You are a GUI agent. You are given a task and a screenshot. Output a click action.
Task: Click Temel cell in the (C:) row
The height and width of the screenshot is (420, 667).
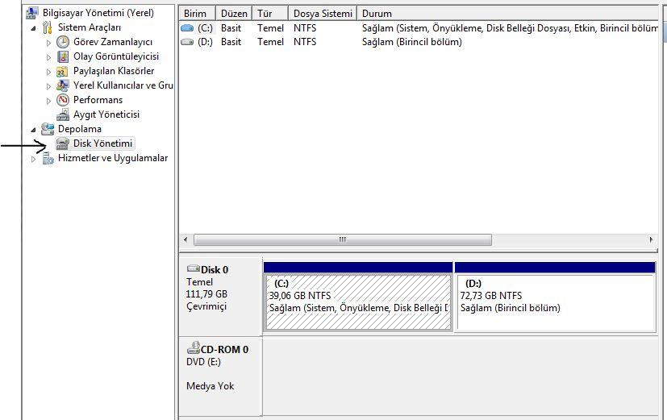point(270,28)
